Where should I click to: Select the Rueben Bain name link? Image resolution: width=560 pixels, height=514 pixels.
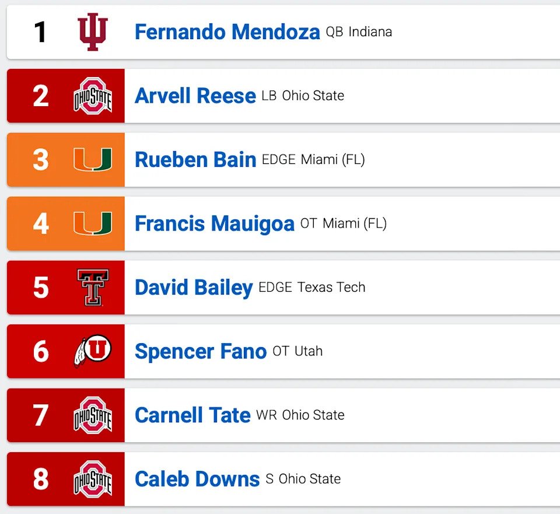click(195, 159)
